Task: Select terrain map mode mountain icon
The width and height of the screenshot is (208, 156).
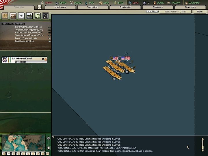Action: tap(3, 154)
